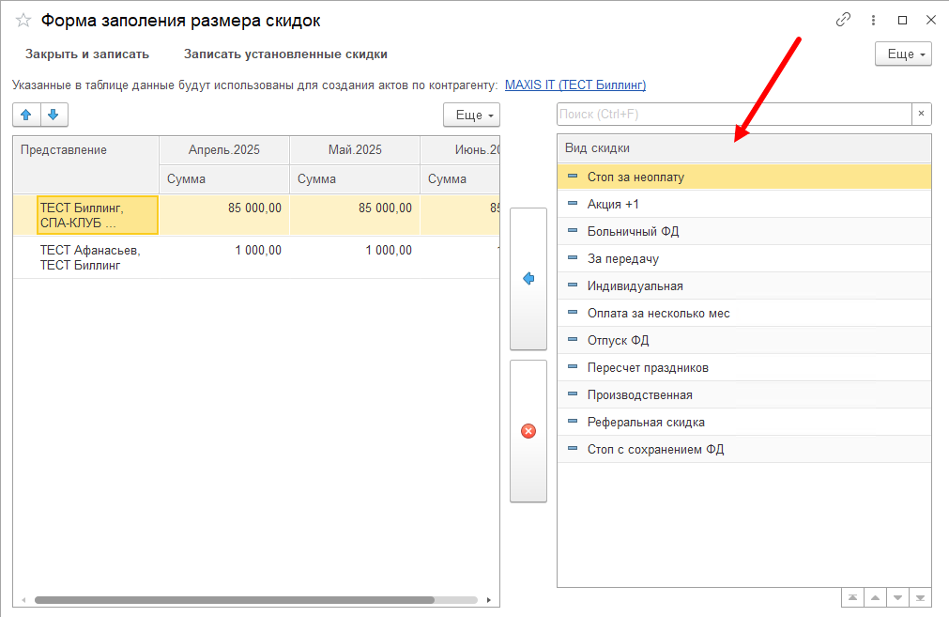Clear the search field with x button

coord(921,114)
